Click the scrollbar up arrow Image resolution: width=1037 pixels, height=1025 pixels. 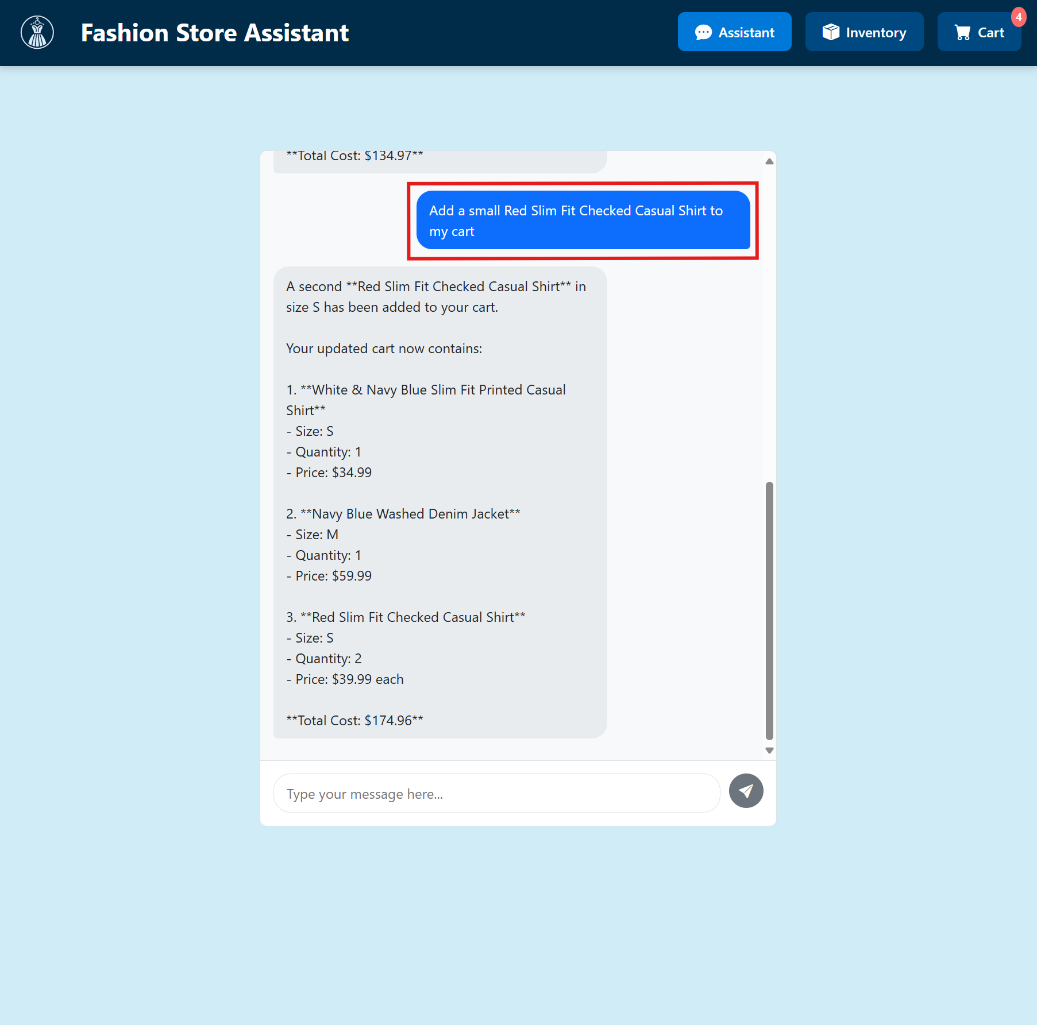pyautogui.click(x=769, y=161)
